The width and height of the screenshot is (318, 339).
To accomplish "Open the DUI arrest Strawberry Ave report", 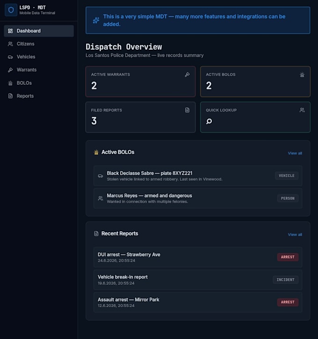I will coord(198,257).
